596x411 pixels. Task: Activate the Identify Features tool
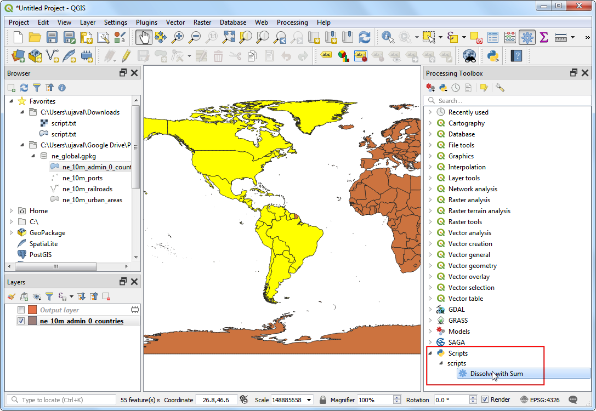pos(388,37)
